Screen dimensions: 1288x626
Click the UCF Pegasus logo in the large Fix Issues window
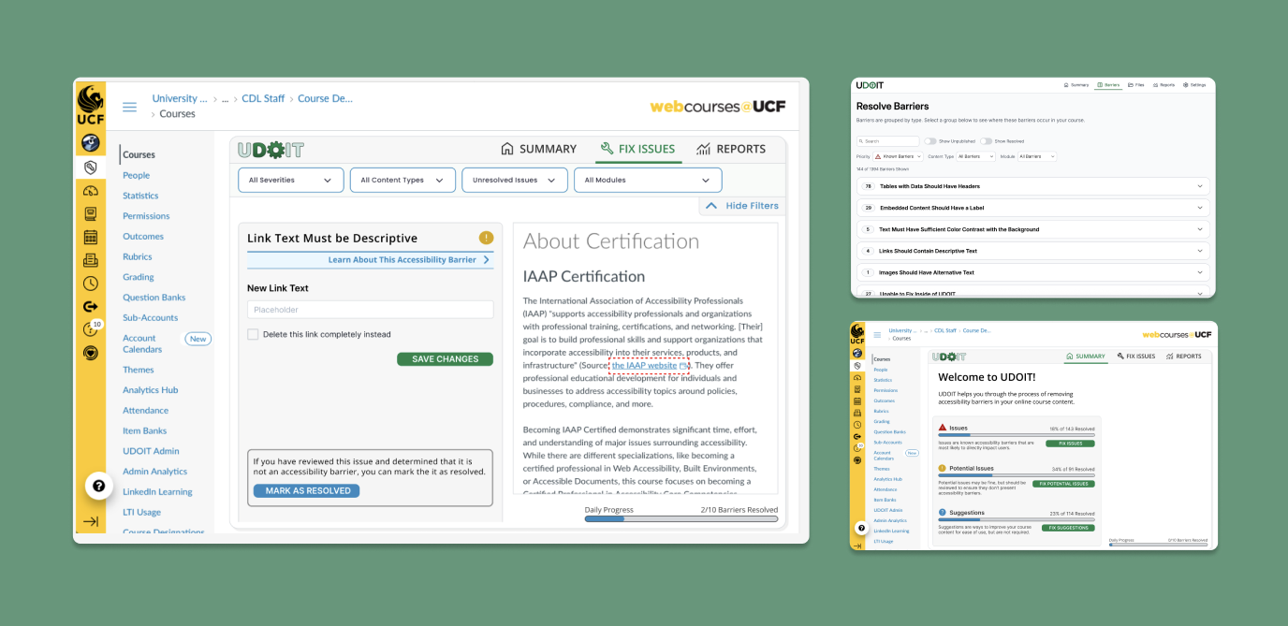click(x=90, y=104)
